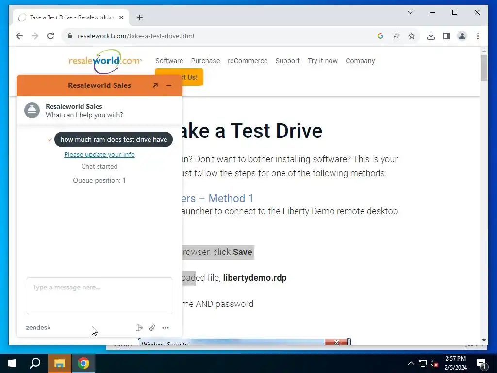Open the Try it now menu
Screen dimensions: 497x373
(x=323, y=61)
